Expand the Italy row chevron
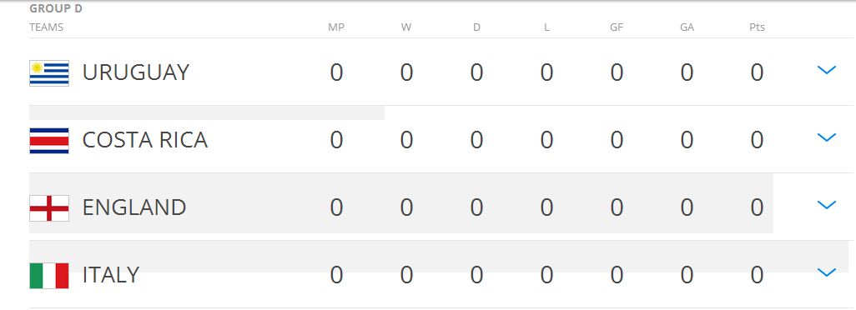This screenshot has width=856, height=310. coord(827,272)
